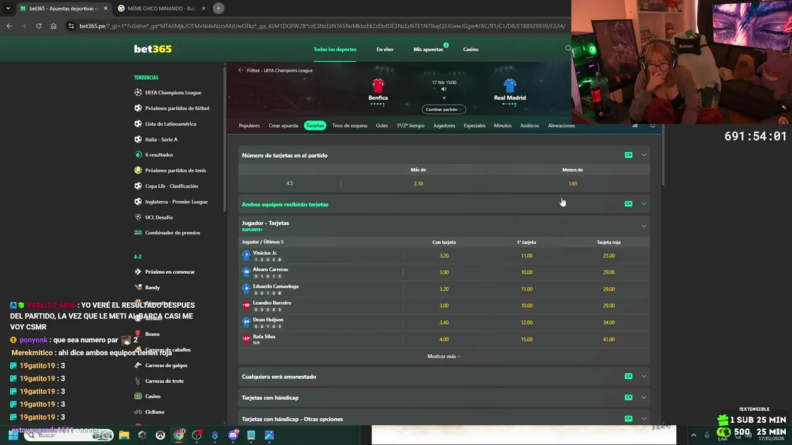The height and width of the screenshot is (445, 792).
Task: Click the Benfica red jersey icon
Action: [378, 85]
